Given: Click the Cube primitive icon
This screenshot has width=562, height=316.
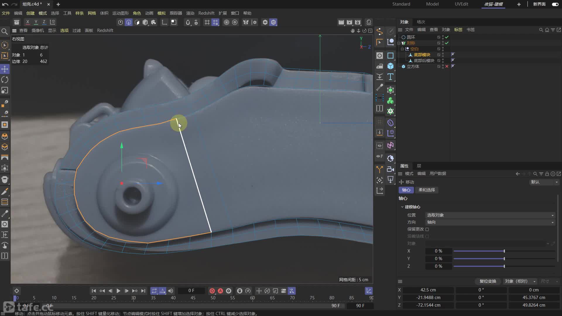Looking at the screenshot, I should 390,66.
